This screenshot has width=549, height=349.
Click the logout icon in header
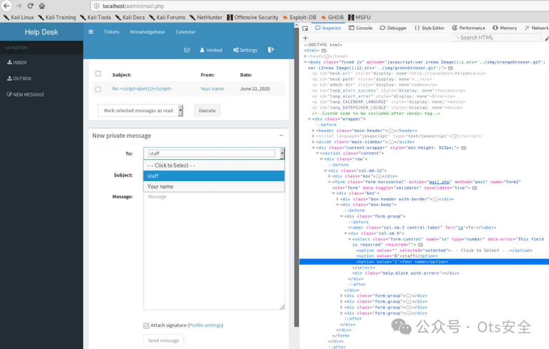270,50
